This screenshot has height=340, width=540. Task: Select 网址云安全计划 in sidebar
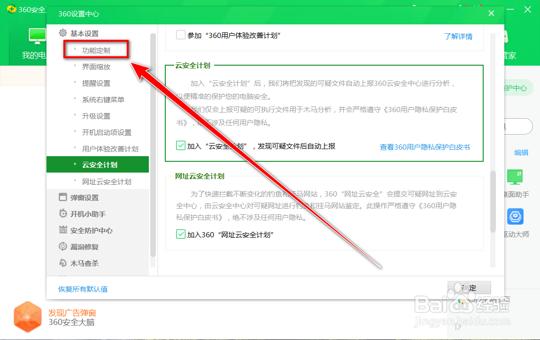pyautogui.click(x=107, y=181)
